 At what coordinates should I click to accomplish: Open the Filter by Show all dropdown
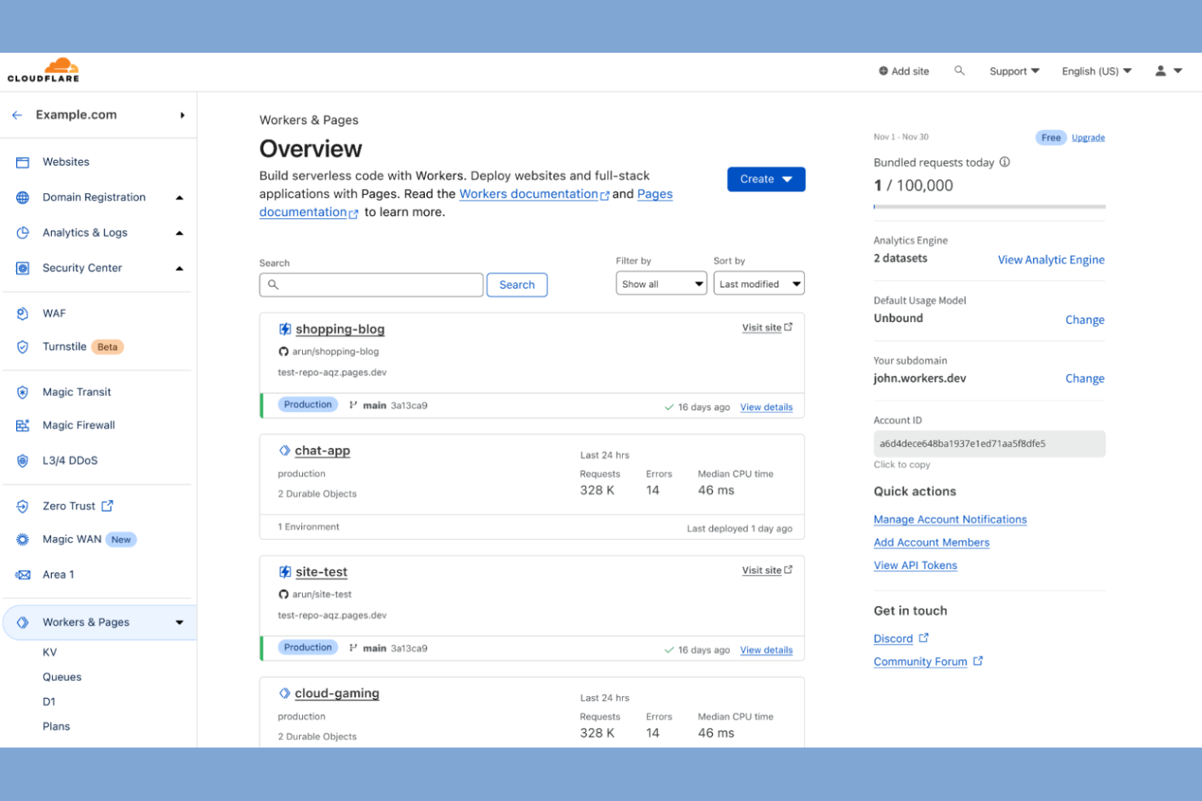(660, 283)
